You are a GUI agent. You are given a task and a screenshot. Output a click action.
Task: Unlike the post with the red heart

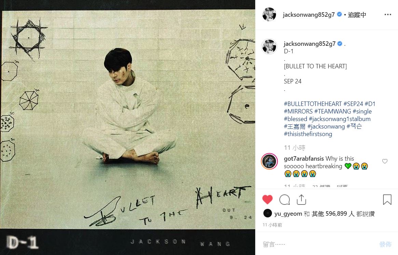267,200
